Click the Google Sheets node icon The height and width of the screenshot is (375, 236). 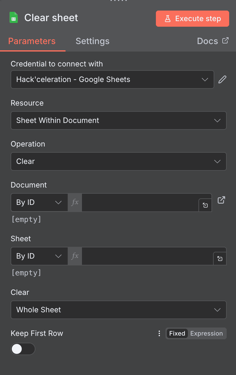click(13, 18)
